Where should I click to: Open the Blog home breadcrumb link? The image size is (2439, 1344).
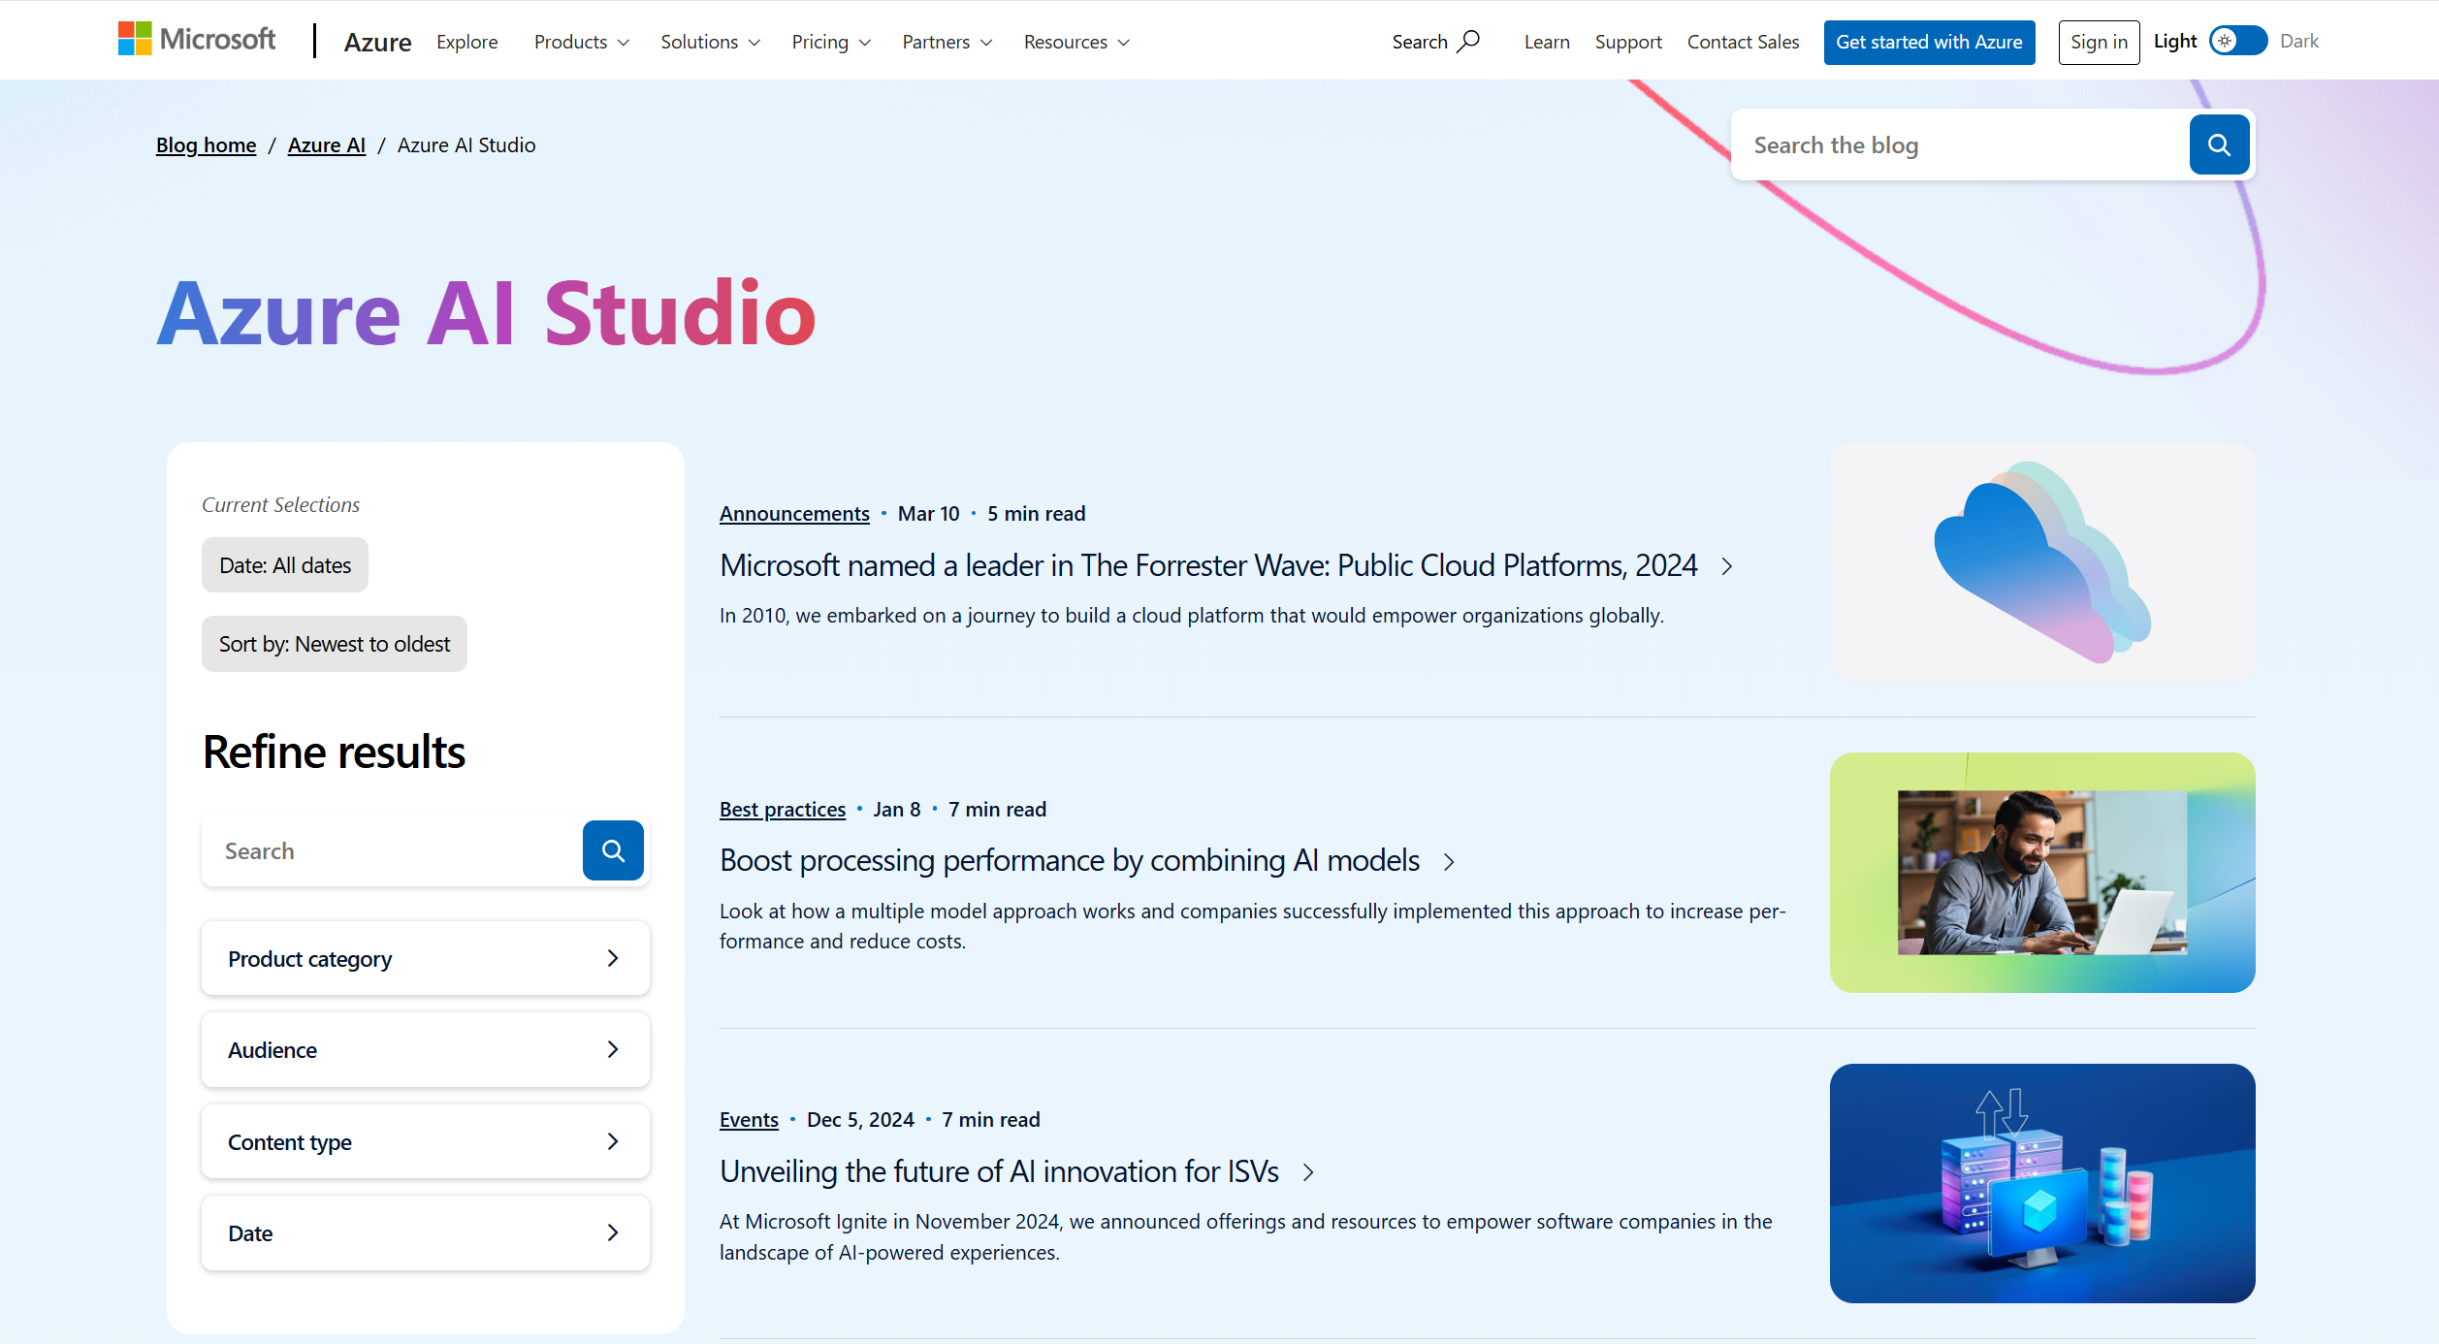pos(206,145)
